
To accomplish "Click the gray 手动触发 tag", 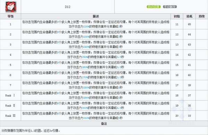I will (170, 7).
